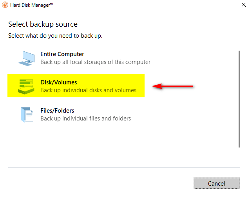Click the horizontal separator above Cancel
The image size is (248, 197).
coord(123,167)
